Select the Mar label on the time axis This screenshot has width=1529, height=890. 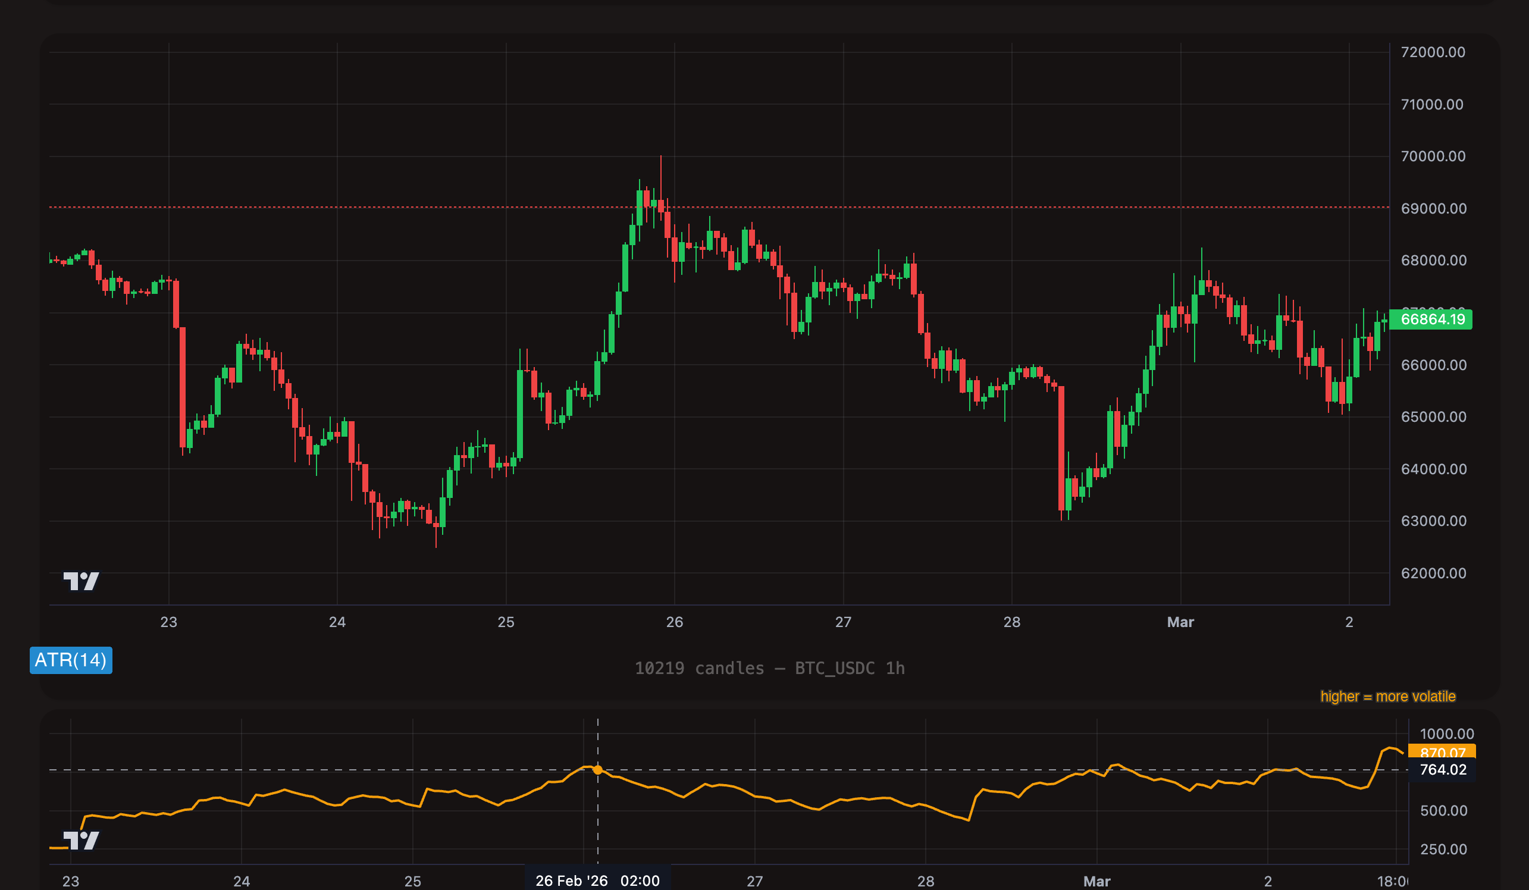1181,621
